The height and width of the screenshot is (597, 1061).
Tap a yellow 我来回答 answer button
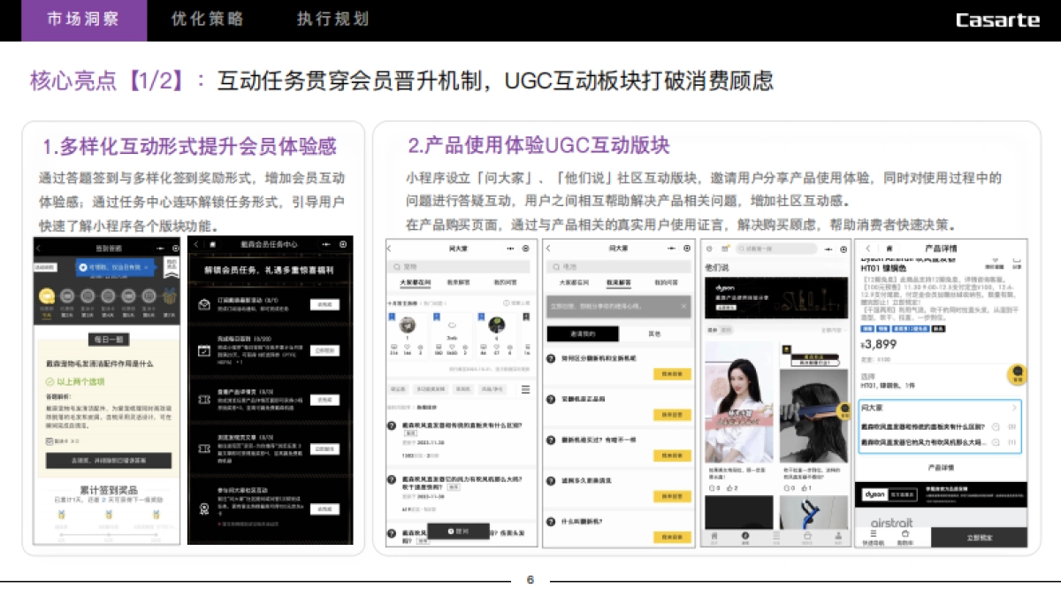click(x=672, y=374)
